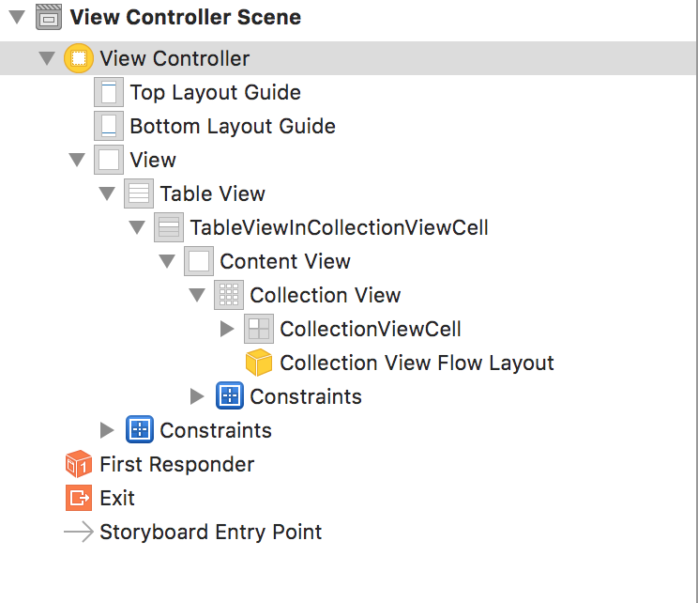Click the yellow Collection View Flow Layout cube

tap(259, 363)
